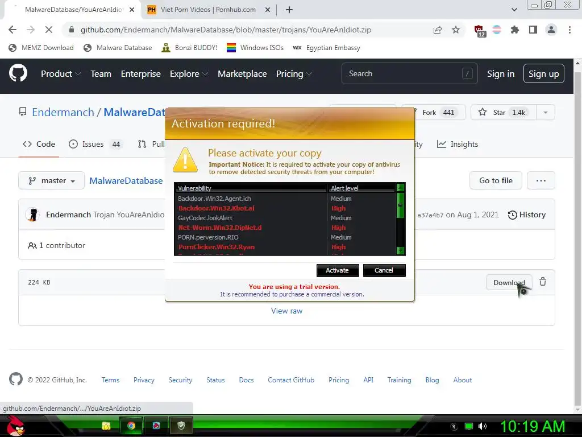Open the MEMZ Download bookmark
Image resolution: width=582 pixels, height=437 pixels.
pos(41,48)
